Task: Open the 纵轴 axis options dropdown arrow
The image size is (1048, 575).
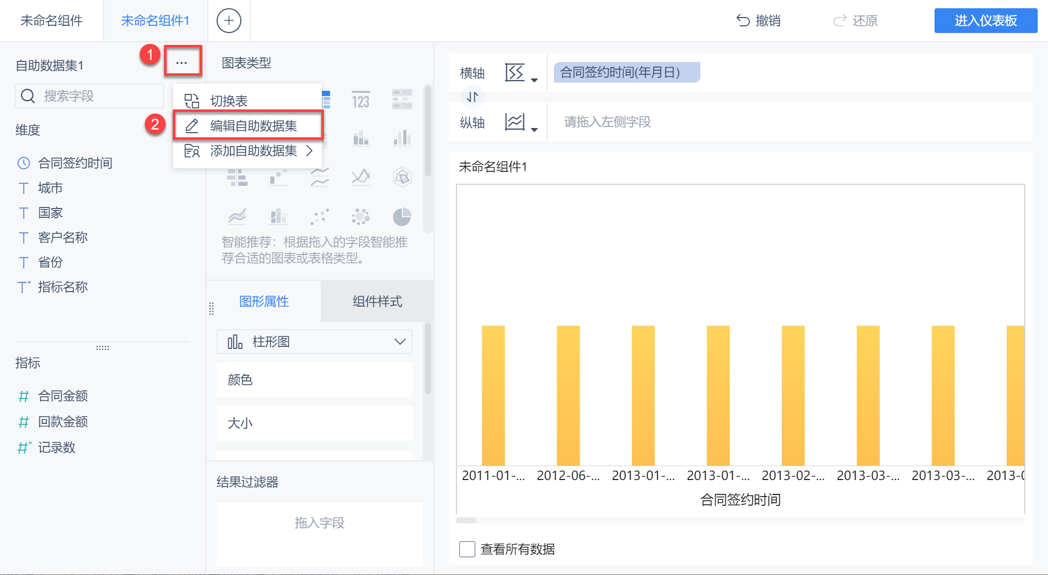Action: 534,130
